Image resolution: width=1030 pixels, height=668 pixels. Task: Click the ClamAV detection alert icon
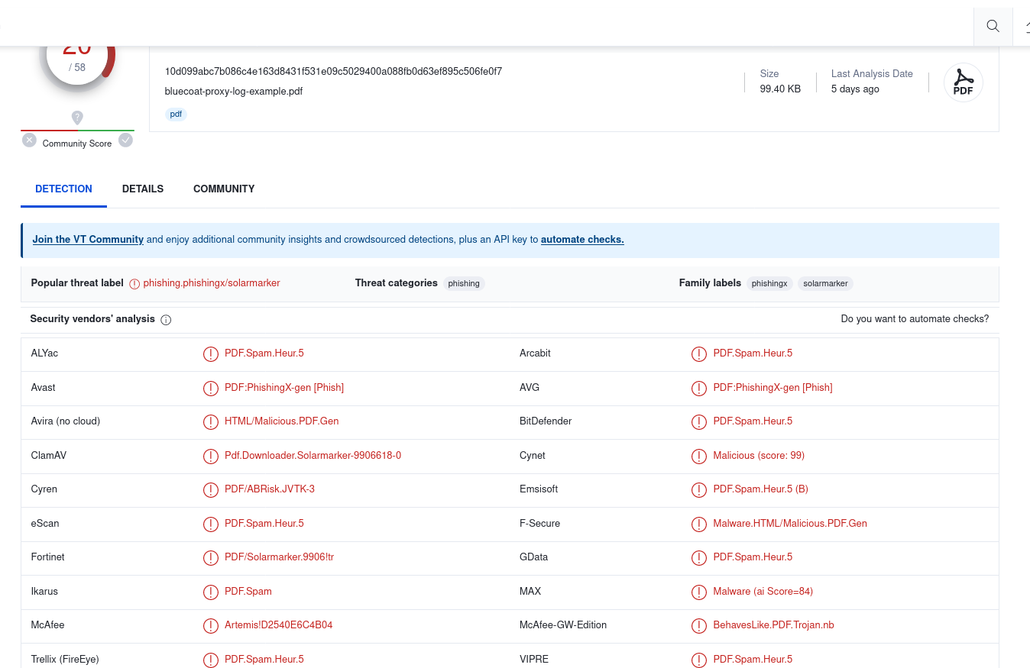[x=210, y=456]
